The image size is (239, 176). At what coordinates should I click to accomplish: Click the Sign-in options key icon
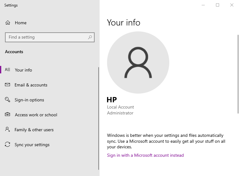tap(8, 100)
